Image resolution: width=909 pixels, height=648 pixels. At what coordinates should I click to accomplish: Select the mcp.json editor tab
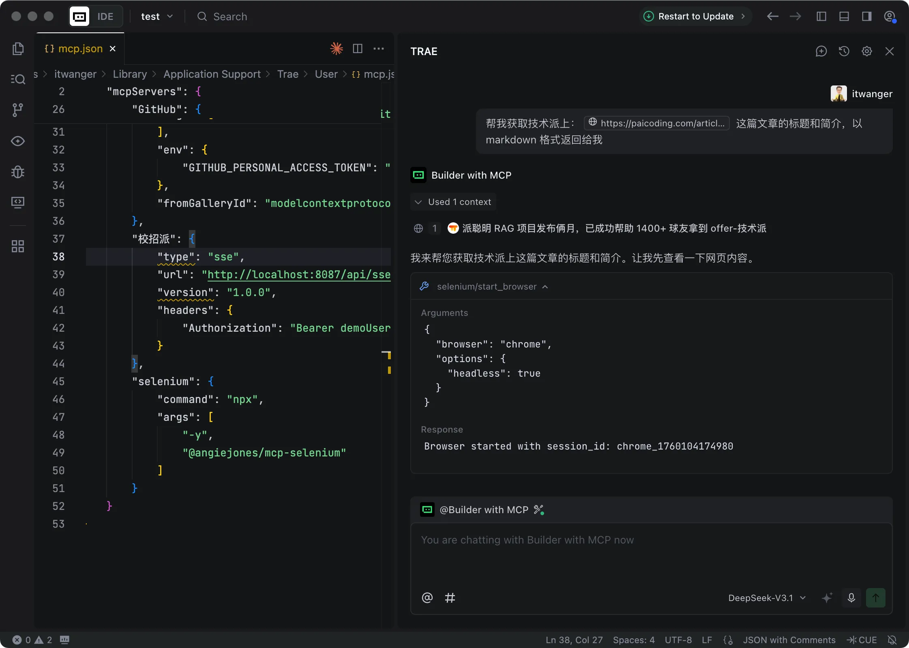point(80,49)
